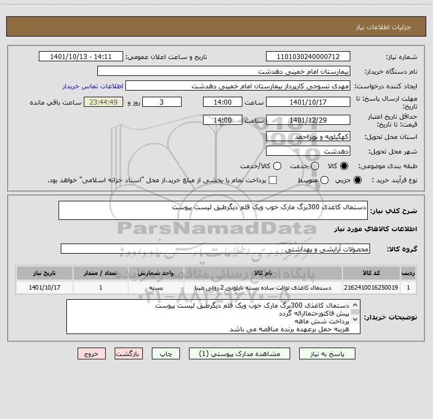
Task: Select the متوسط purchase type radio
Action: click(x=324, y=180)
